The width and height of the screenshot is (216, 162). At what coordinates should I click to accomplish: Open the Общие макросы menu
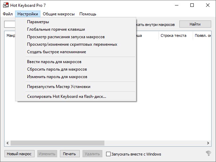point(59,14)
